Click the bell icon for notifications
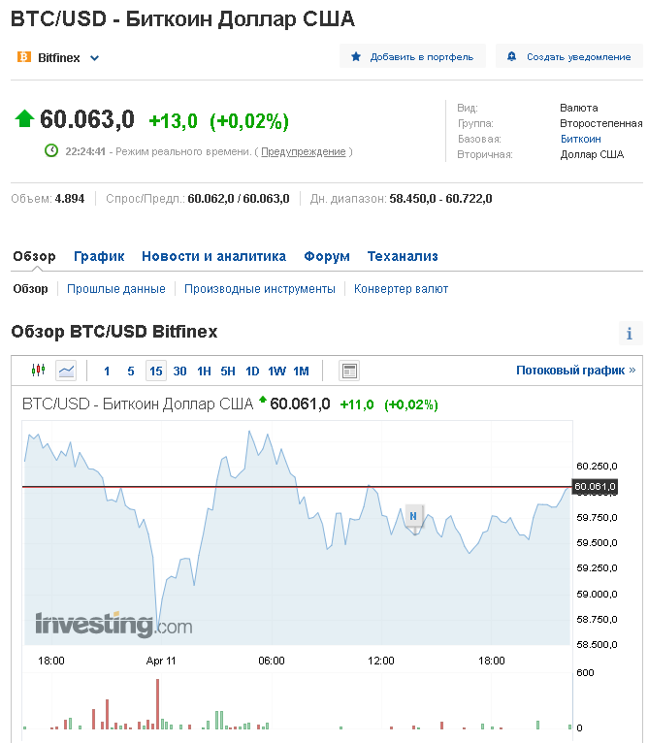Image resolution: width=648 pixels, height=743 pixels. pos(511,57)
